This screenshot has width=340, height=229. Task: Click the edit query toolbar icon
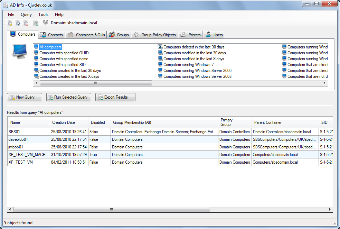click(x=18, y=23)
